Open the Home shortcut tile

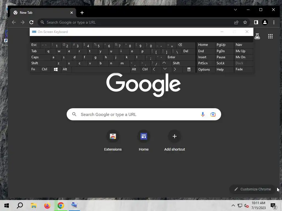coord(144,141)
